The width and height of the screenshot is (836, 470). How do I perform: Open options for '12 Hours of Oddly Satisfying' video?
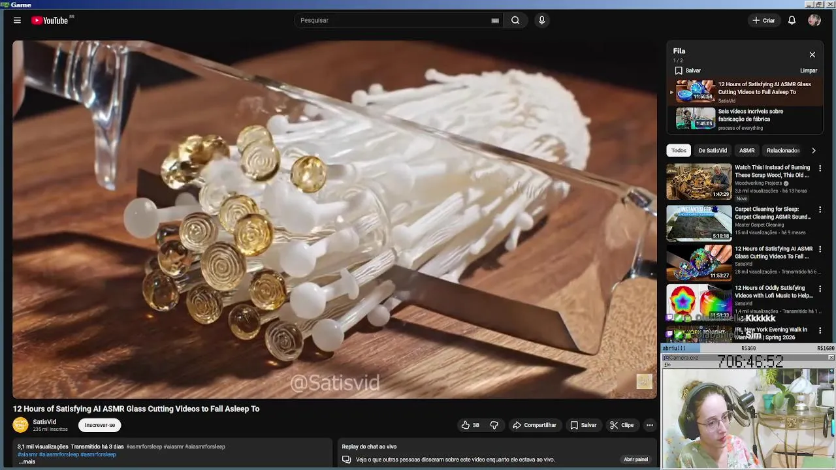click(x=820, y=289)
